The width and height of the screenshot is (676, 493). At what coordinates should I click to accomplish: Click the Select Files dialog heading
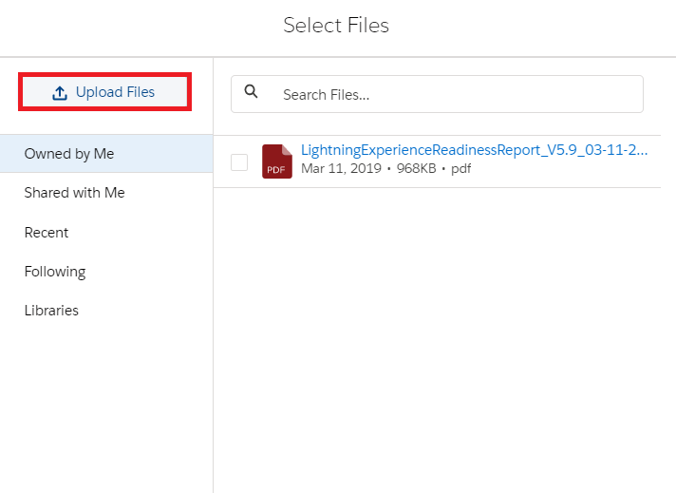pos(336,26)
